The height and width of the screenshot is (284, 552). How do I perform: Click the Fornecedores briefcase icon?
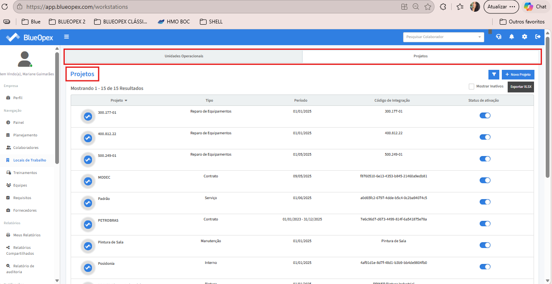pyautogui.click(x=9, y=210)
